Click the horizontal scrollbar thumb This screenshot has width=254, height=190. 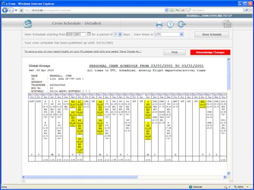pos(81,177)
